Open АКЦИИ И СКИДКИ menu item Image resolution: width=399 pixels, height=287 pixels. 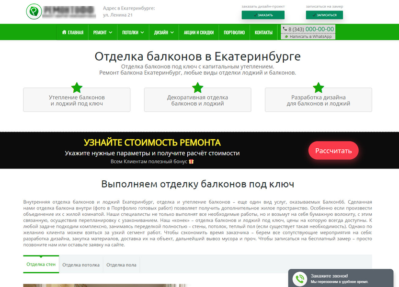click(x=199, y=32)
